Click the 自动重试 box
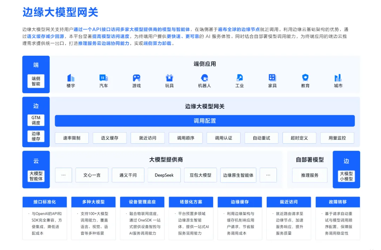 (x=261, y=138)
